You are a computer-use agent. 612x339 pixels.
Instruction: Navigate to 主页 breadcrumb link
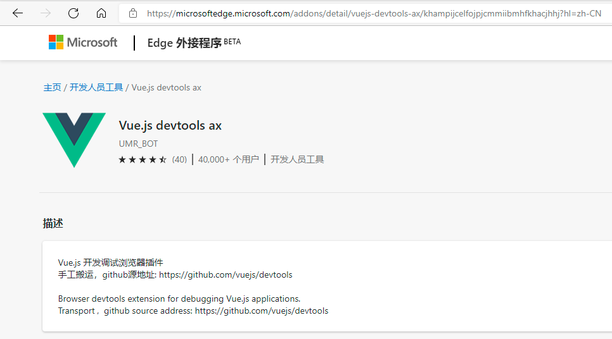pyautogui.click(x=52, y=87)
